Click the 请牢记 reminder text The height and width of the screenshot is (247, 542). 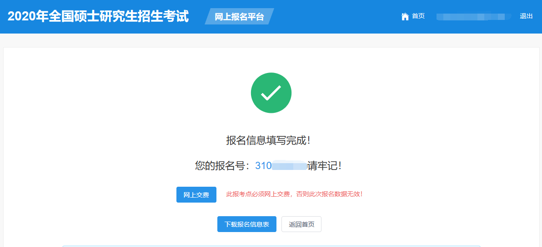(x=325, y=166)
